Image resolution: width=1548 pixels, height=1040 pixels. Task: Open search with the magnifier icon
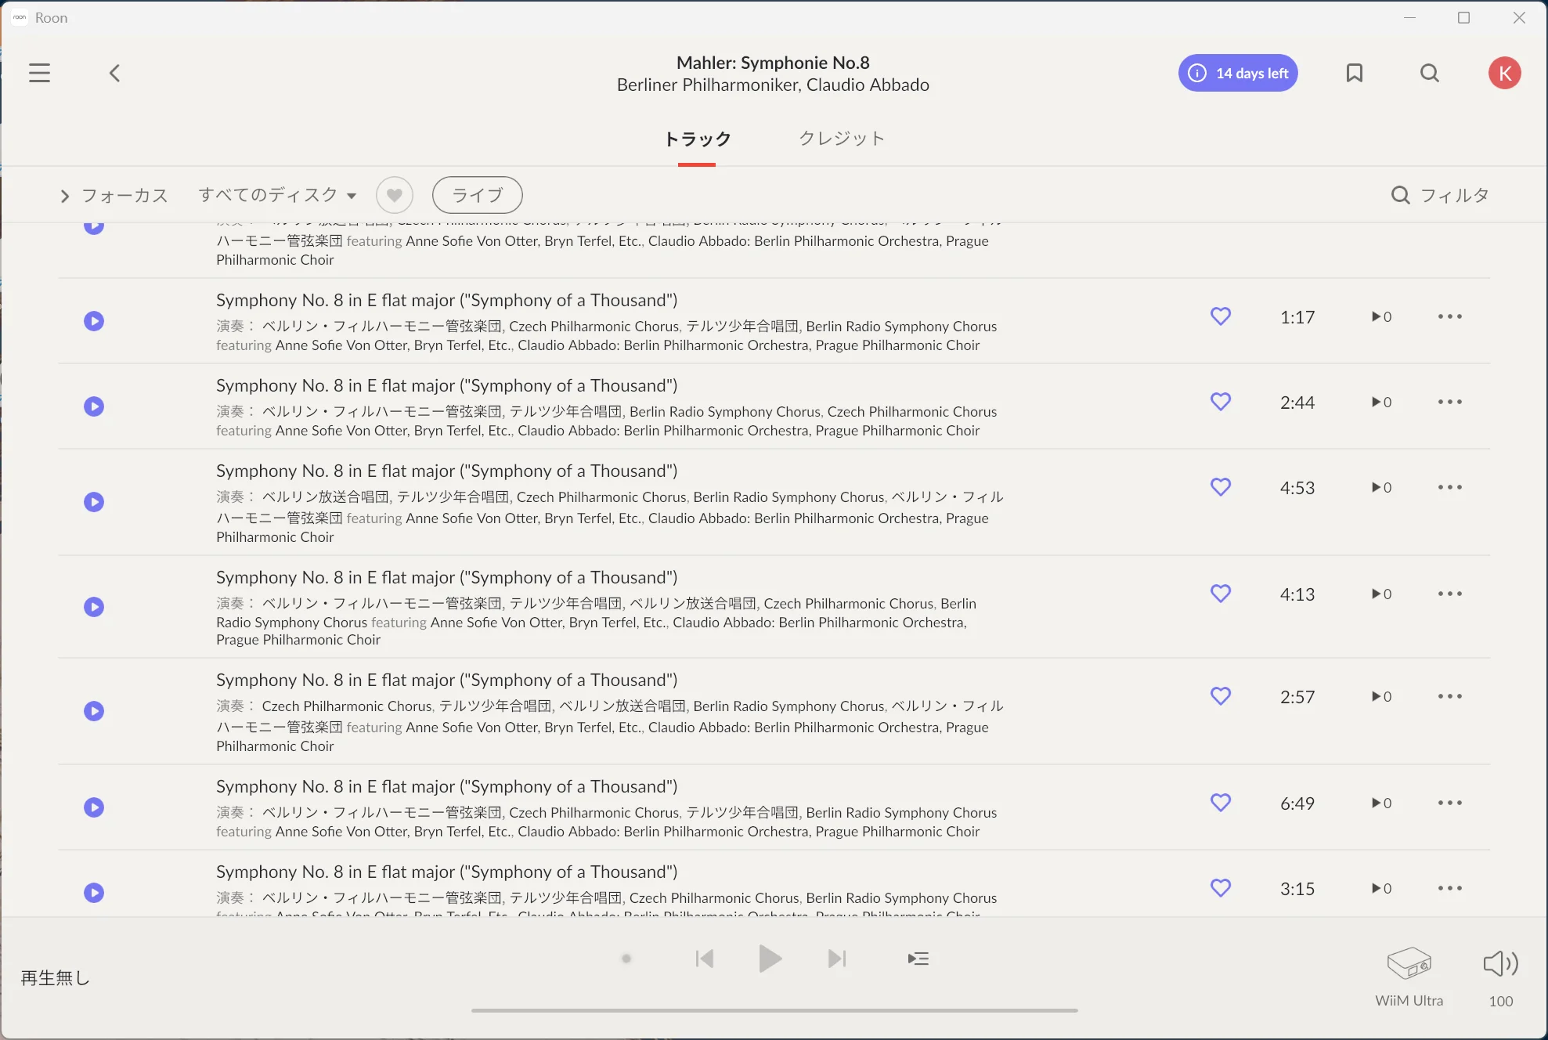coord(1430,73)
